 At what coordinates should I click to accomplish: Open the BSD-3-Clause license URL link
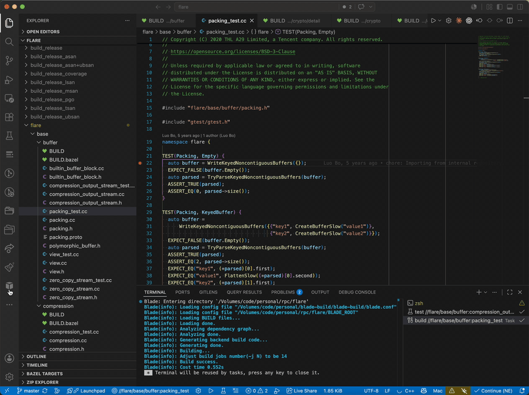(233, 52)
